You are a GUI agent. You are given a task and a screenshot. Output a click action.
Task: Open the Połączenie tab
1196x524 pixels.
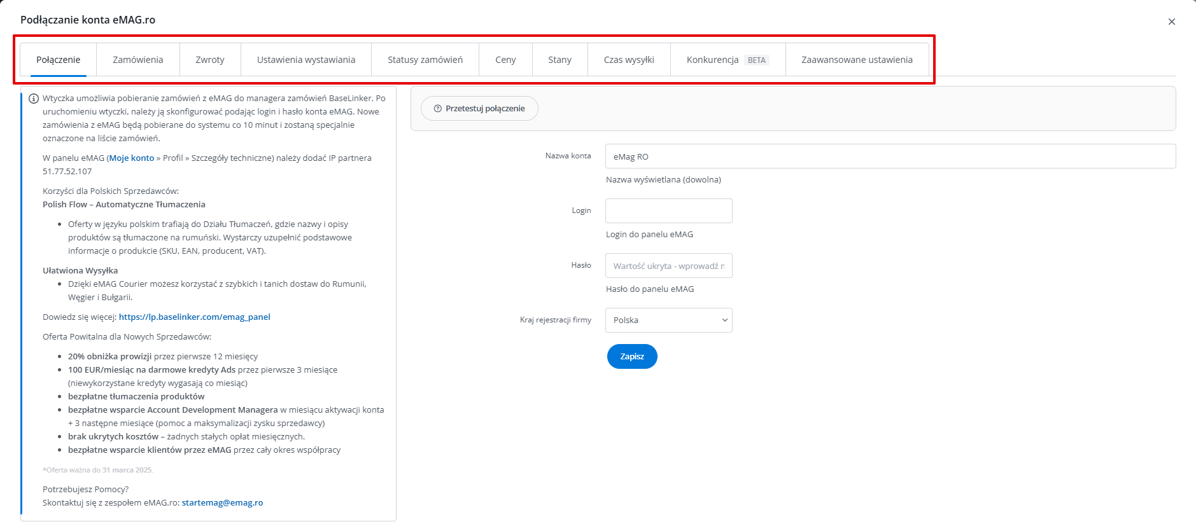58,60
